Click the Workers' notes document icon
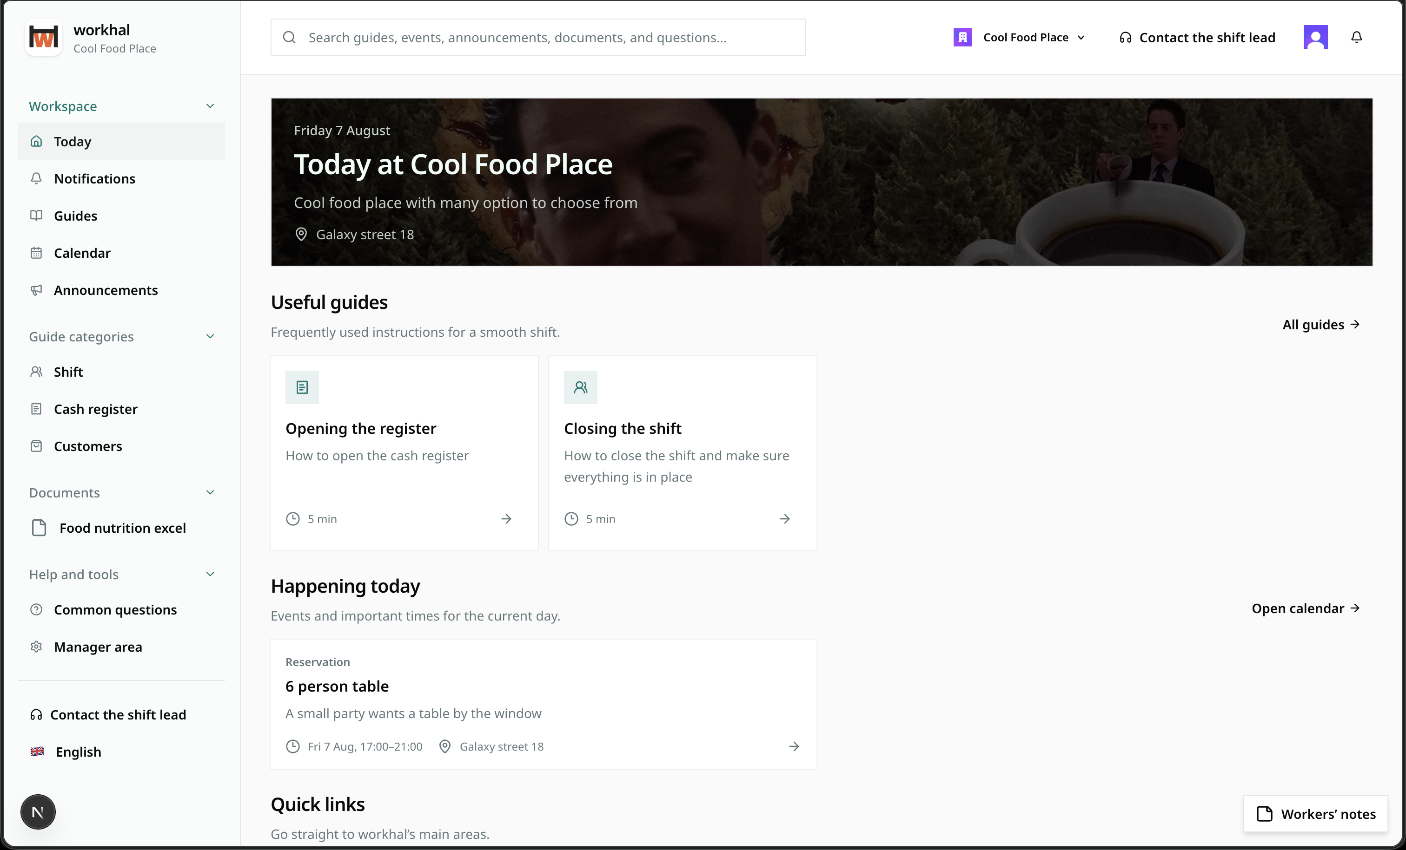Screen dimensions: 1406x850 coord(1265,813)
